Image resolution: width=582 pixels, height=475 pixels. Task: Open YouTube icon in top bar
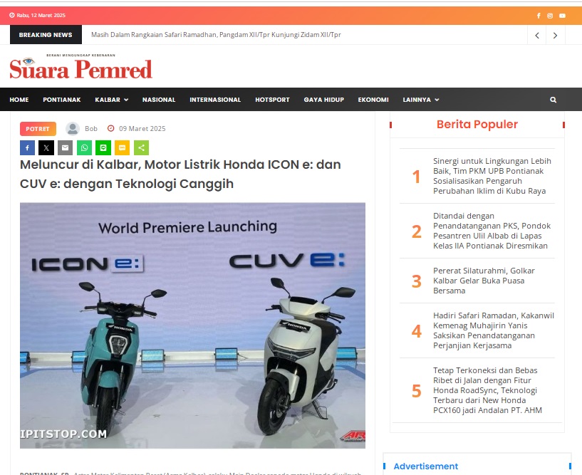(562, 16)
